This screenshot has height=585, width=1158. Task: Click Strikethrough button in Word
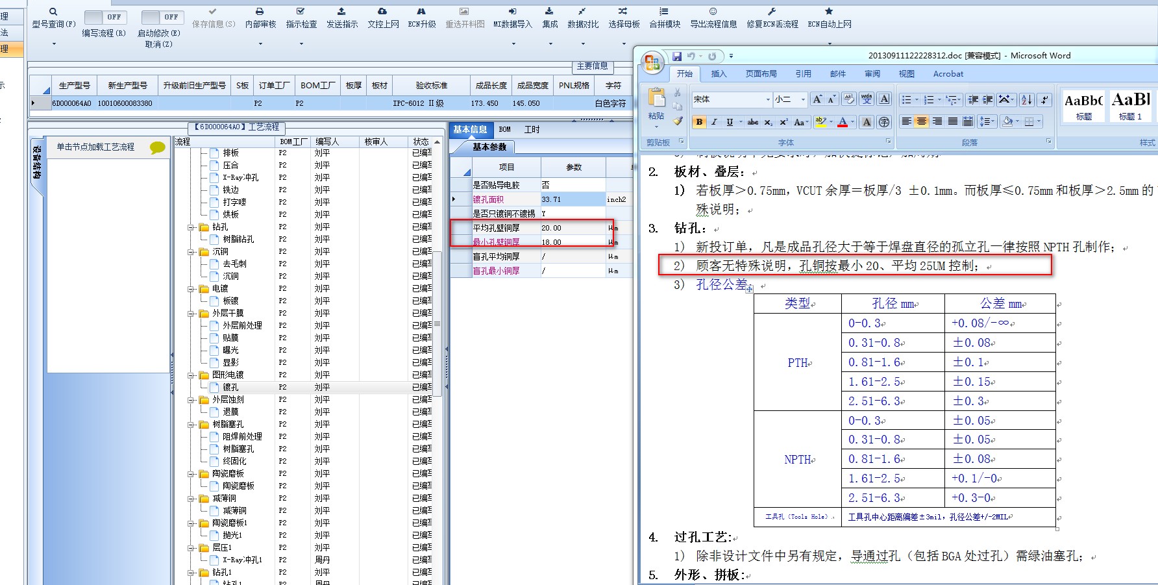(753, 122)
